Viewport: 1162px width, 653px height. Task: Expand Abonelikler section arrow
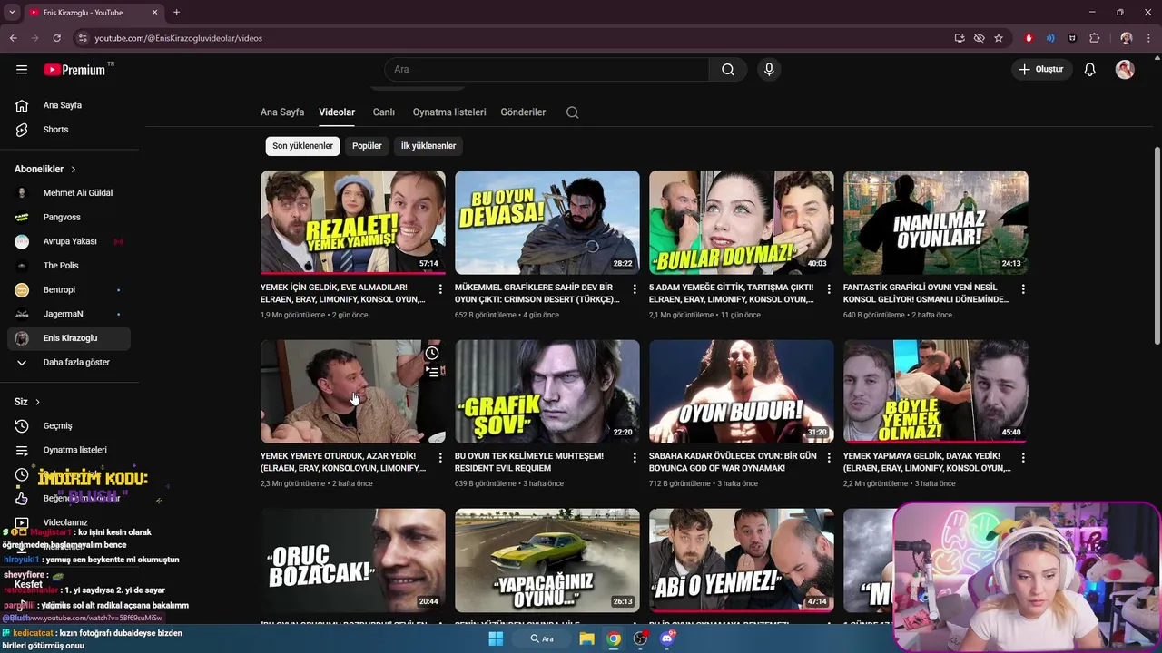click(x=74, y=170)
